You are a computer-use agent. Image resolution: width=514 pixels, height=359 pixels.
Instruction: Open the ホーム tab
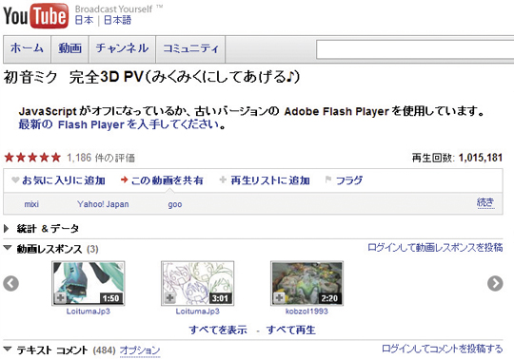tap(27, 49)
